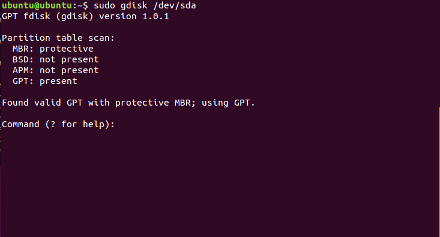Image resolution: width=440 pixels, height=237 pixels.
Task: Click the Command (? for help) prompt
Action: click(58, 124)
